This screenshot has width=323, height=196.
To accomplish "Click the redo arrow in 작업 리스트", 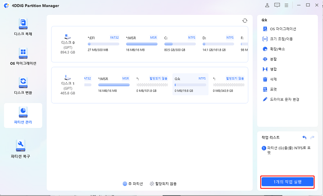I will pos(312,137).
